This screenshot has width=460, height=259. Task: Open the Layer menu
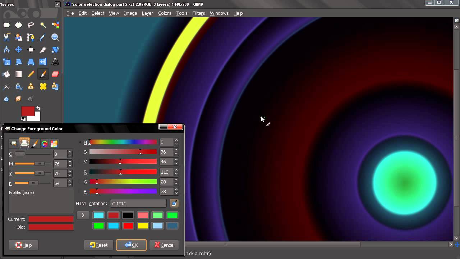coord(147,13)
